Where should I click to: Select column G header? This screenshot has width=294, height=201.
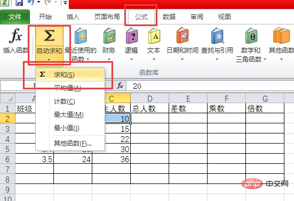pyautogui.click(x=265, y=98)
